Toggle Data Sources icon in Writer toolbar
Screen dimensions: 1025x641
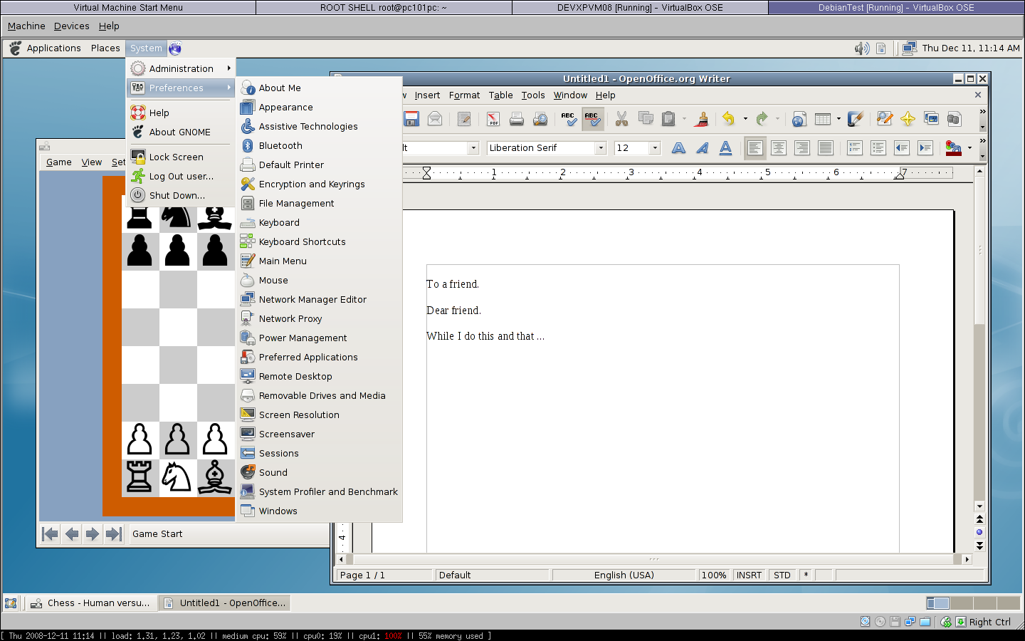coord(955,119)
